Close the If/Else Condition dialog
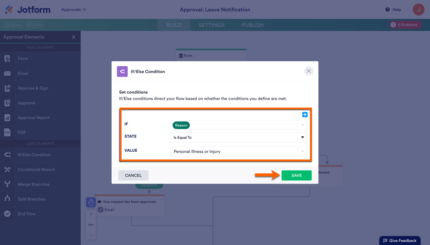430x245 pixels. point(308,71)
